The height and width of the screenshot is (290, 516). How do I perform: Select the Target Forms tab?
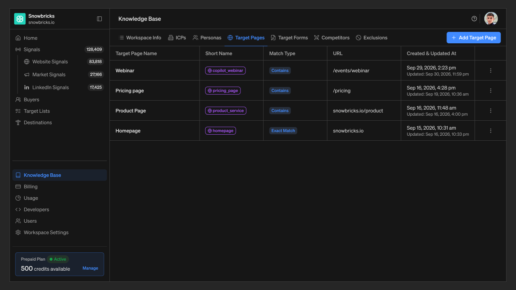point(289,38)
